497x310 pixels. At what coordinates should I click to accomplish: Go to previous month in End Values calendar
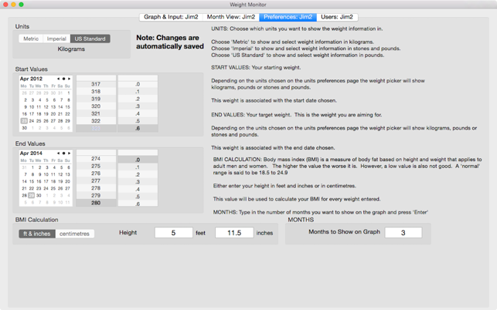click(x=58, y=153)
